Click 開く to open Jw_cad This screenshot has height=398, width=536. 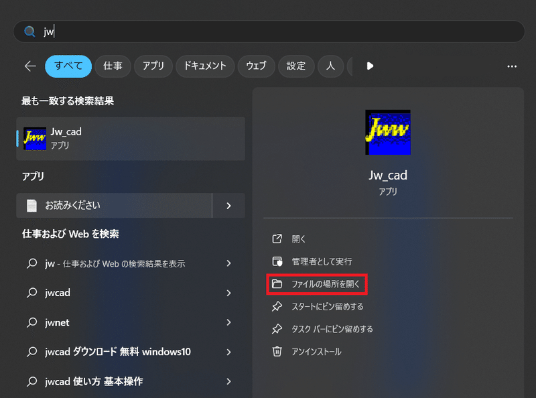point(298,239)
